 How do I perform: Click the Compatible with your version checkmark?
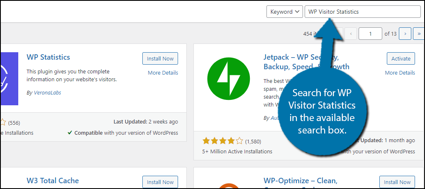(x=70, y=133)
